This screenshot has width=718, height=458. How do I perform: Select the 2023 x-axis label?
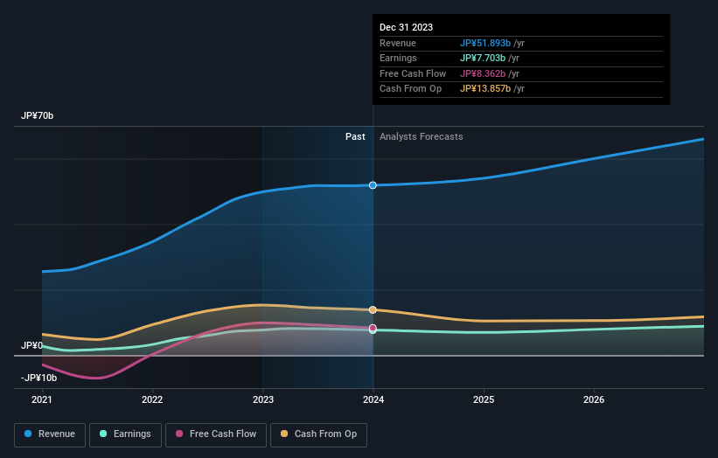coord(263,399)
